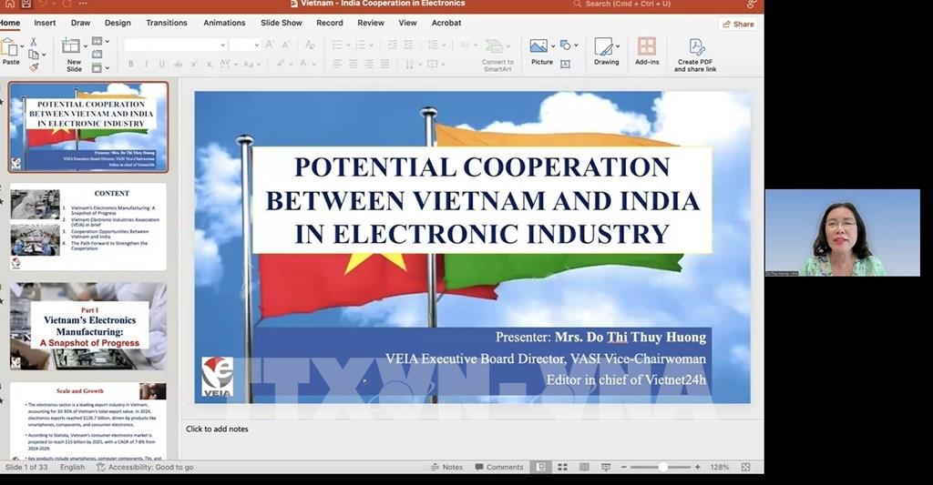Open the Acrobat tab
Screen dimensions: 933x485
(x=446, y=23)
